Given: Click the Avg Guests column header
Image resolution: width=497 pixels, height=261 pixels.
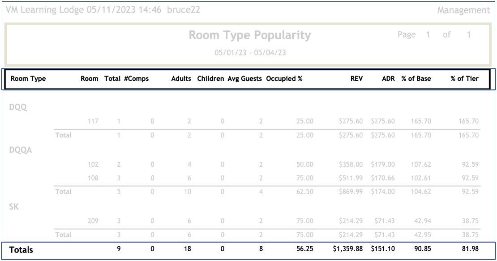Looking at the screenshot, I should click(x=244, y=79).
